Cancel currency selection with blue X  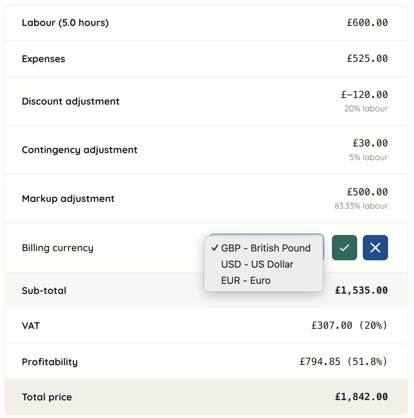[x=375, y=248]
